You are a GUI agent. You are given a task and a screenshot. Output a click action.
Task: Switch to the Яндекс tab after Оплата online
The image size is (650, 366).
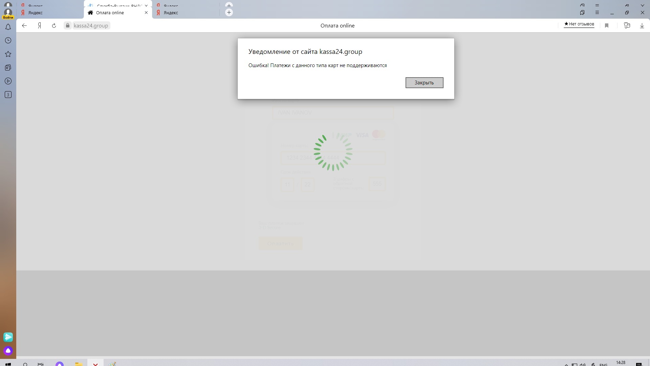pos(186,13)
